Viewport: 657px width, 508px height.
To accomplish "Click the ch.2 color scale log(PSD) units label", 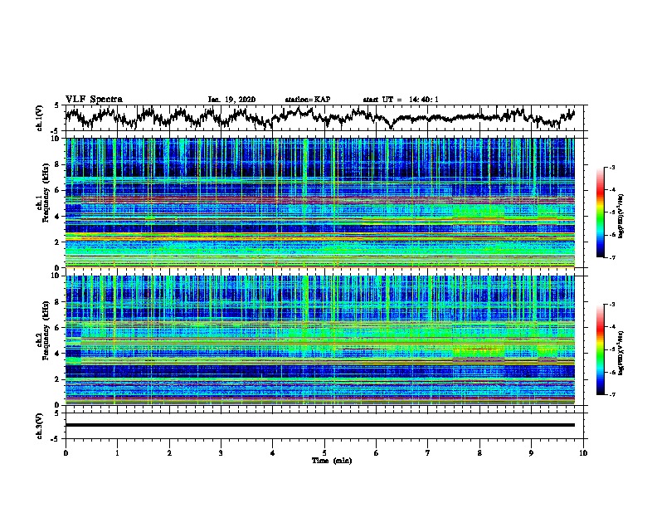I will point(621,353).
